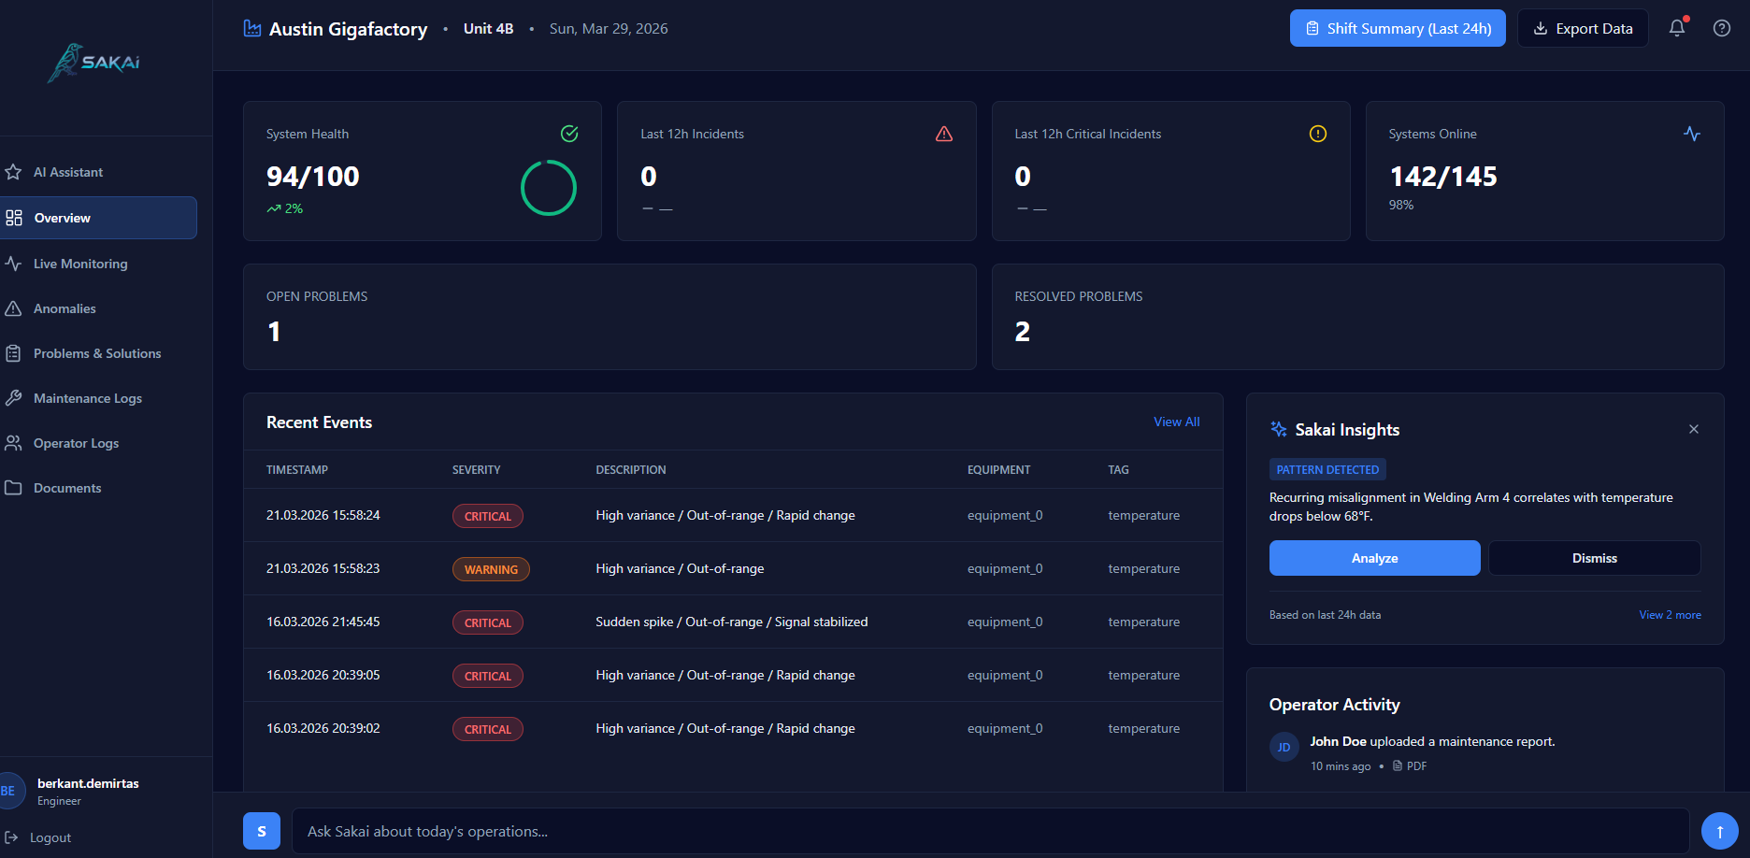Open the AI Assistant page
This screenshot has width=1750, height=858.
coord(68,172)
